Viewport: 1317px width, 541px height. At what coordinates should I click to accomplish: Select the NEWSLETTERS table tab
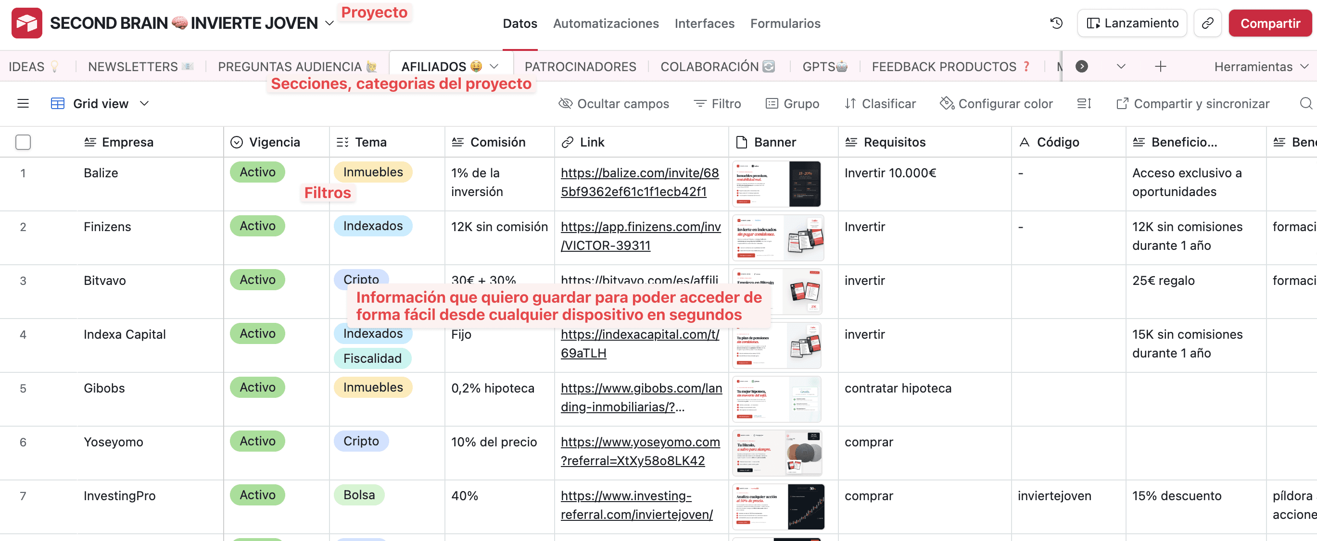point(140,66)
